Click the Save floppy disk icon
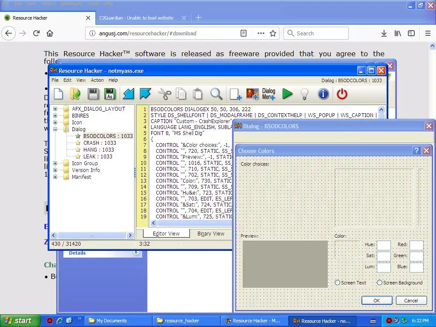 (x=93, y=94)
